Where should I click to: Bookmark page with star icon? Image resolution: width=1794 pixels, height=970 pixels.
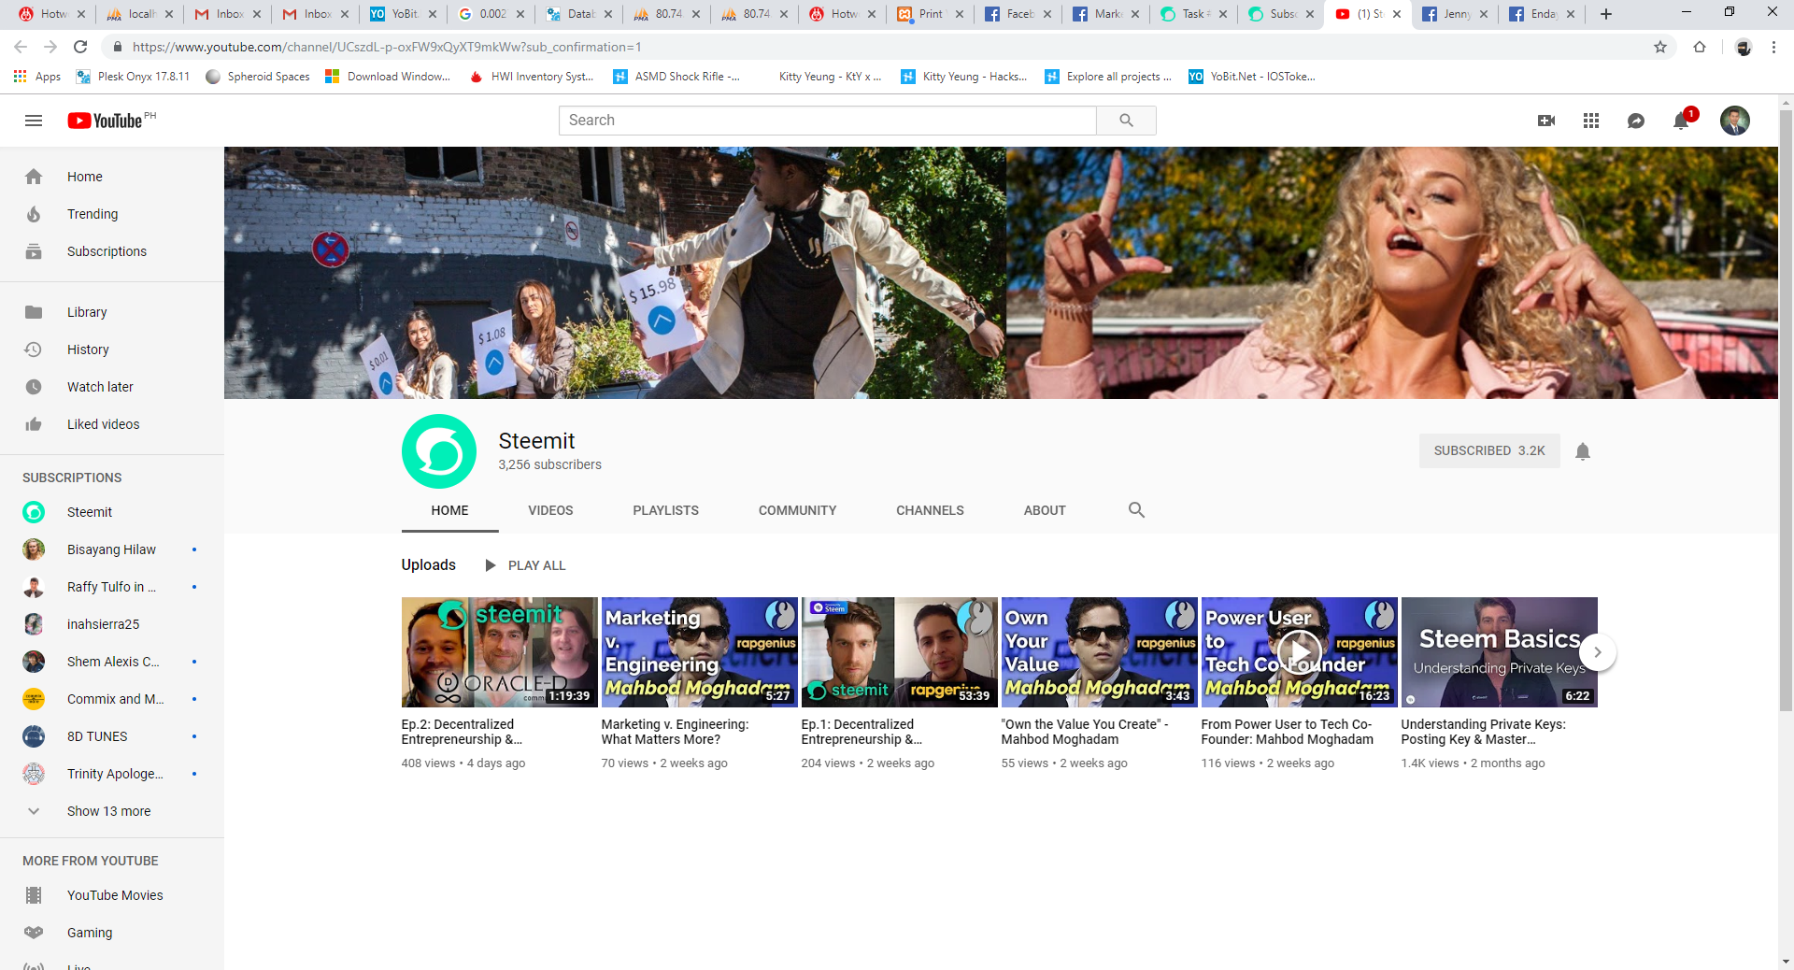tap(1660, 47)
